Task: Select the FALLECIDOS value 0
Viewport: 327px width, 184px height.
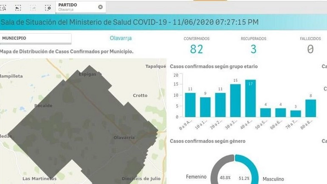Action: pos(310,50)
